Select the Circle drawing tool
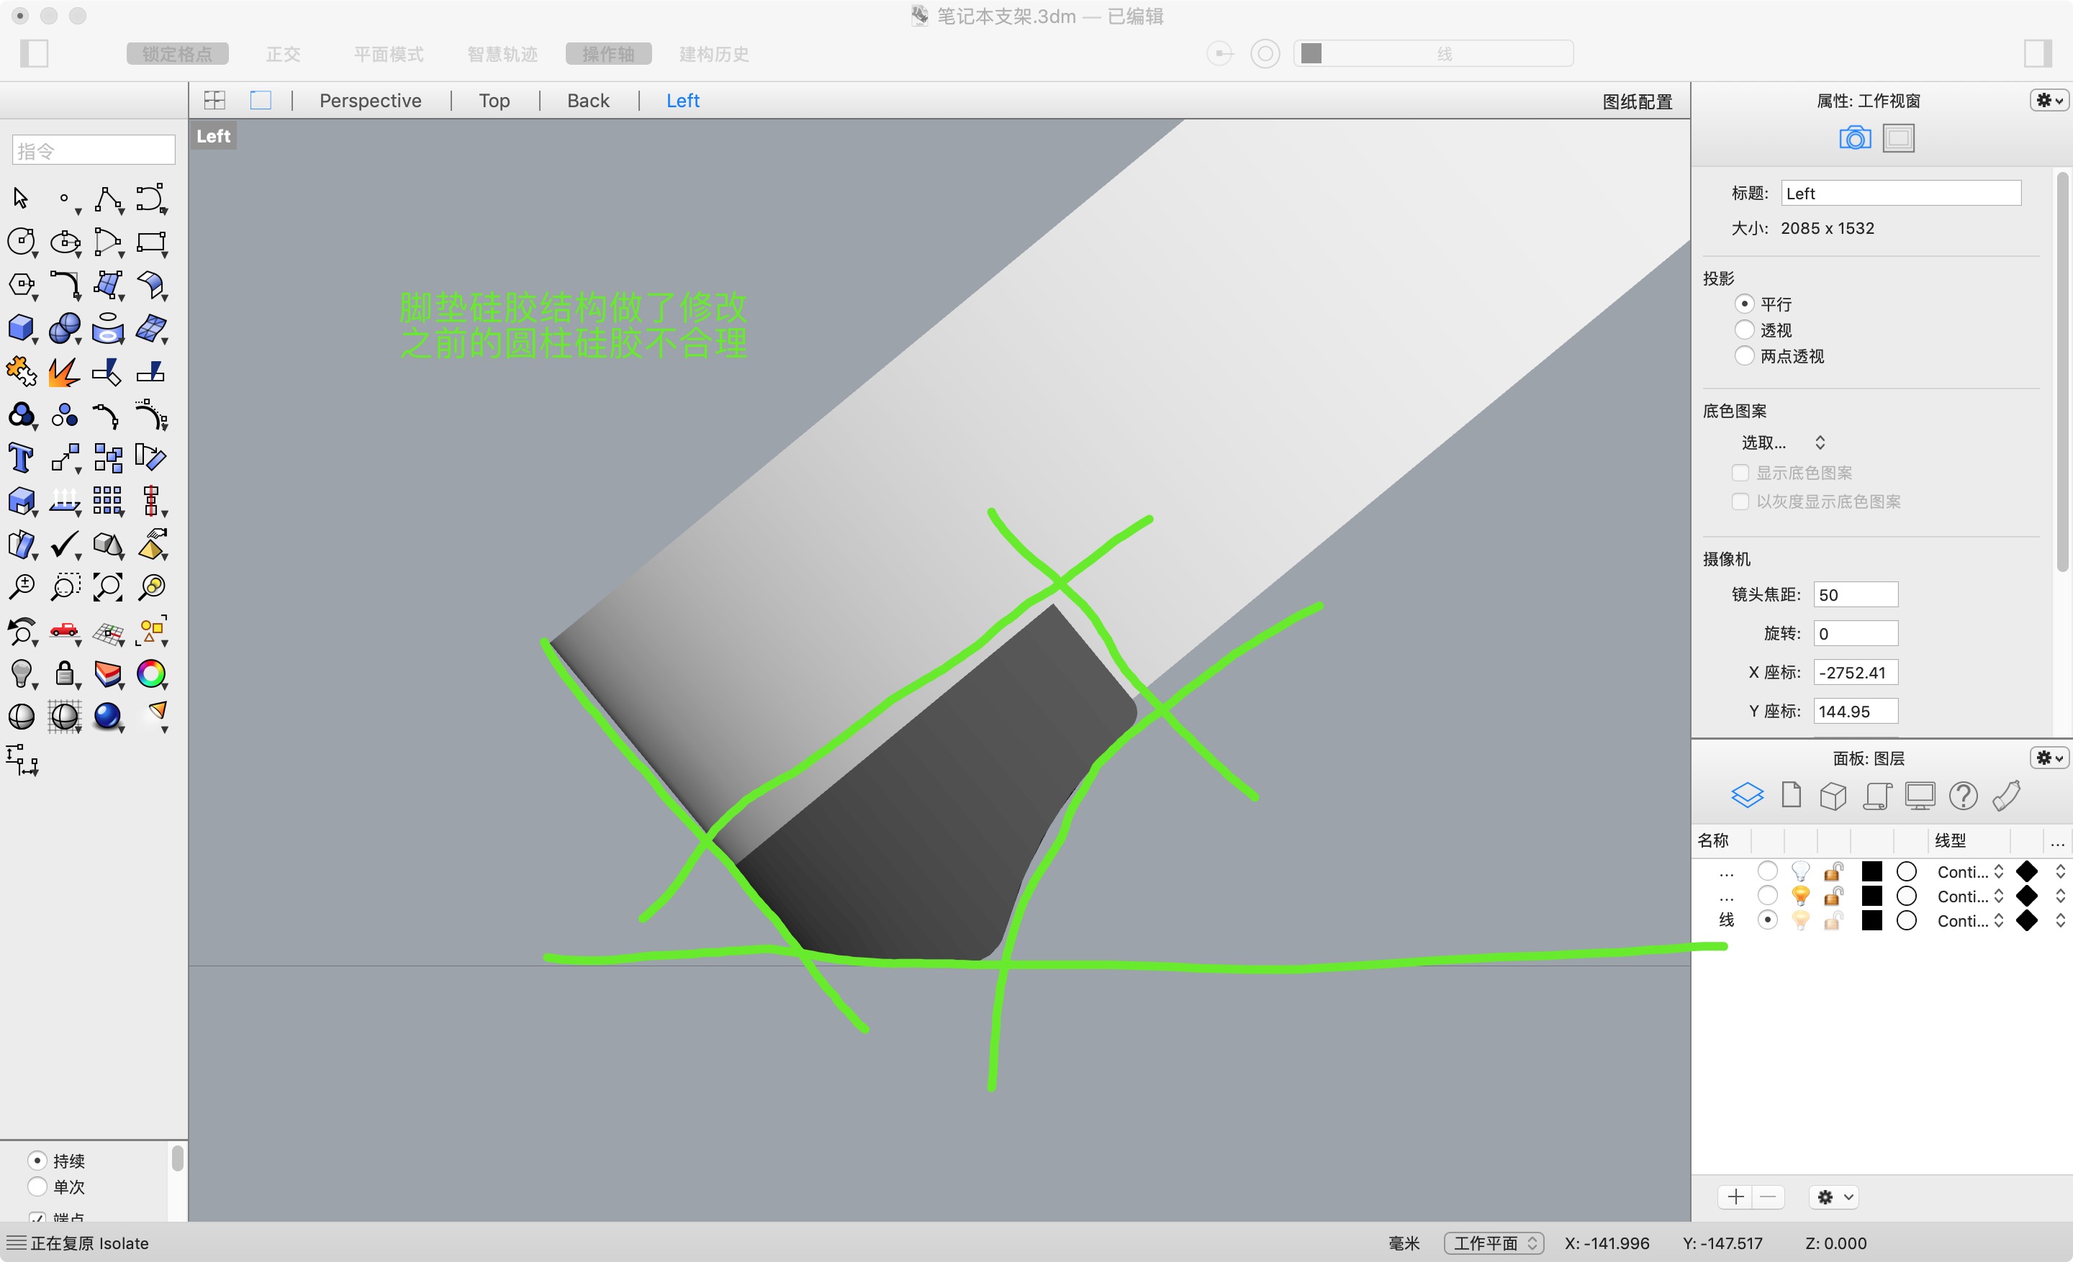 (x=21, y=241)
